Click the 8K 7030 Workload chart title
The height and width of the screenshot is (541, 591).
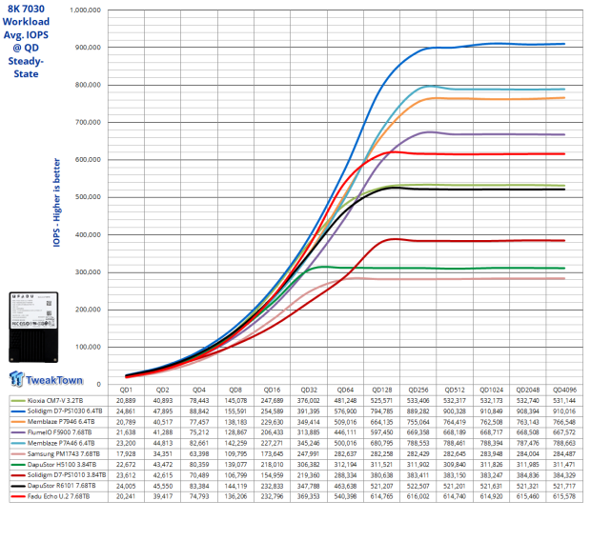pyautogui.click(x=26, y=41)
